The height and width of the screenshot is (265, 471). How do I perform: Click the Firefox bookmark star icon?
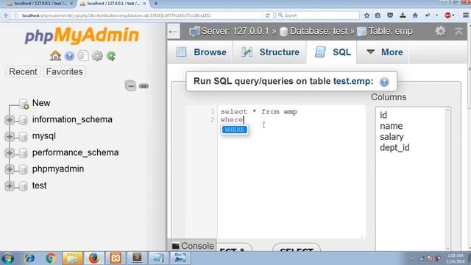pos(366,15)
